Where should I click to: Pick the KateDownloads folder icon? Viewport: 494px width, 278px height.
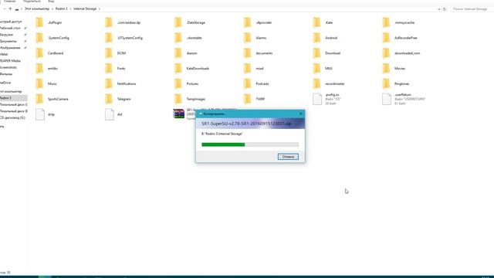(x=178, y=69)
